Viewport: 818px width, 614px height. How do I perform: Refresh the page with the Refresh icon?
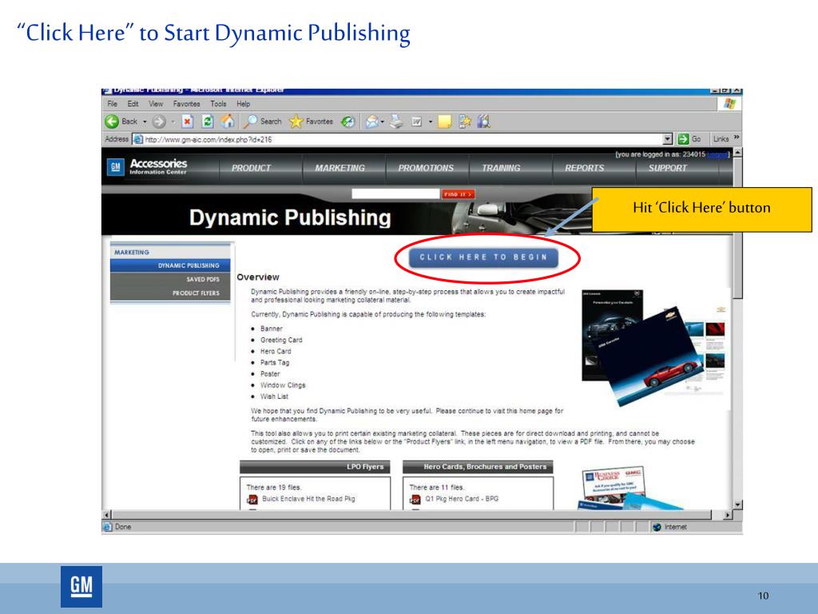coord(208,122)
